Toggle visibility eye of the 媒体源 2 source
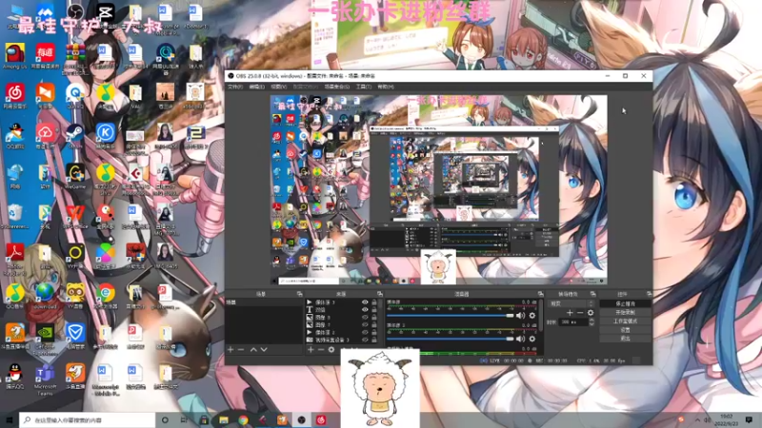 pyautogui.click(x=365, y=332)
